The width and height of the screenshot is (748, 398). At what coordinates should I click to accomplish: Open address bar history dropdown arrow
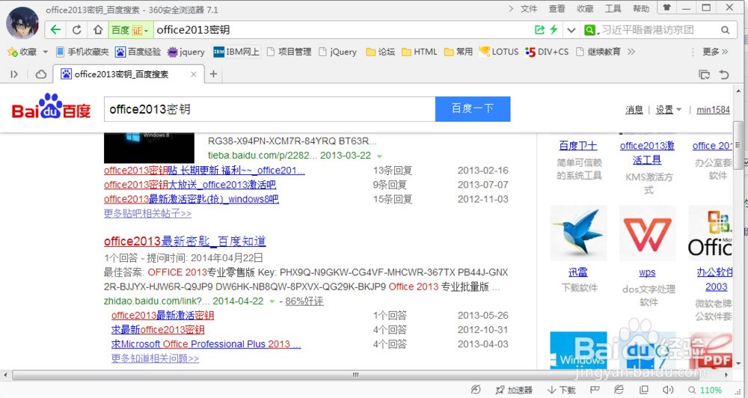tap(571, 30)
